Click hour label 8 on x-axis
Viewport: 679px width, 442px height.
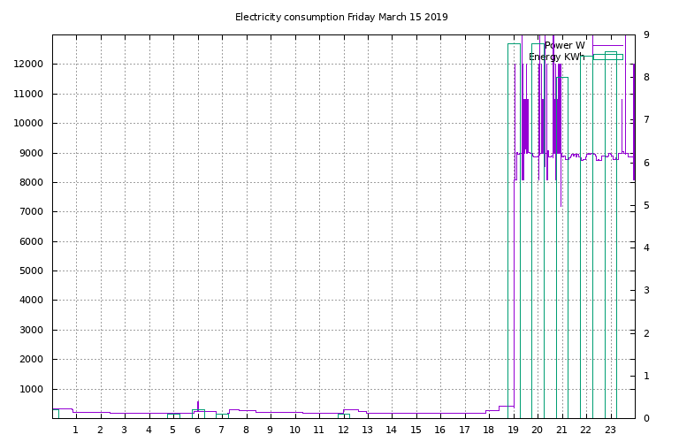click(x=246, y=430)
